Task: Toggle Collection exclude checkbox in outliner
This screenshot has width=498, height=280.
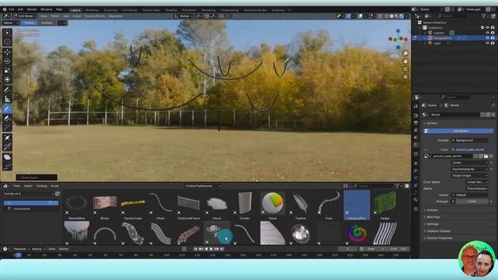Action: tap(482, 28)
